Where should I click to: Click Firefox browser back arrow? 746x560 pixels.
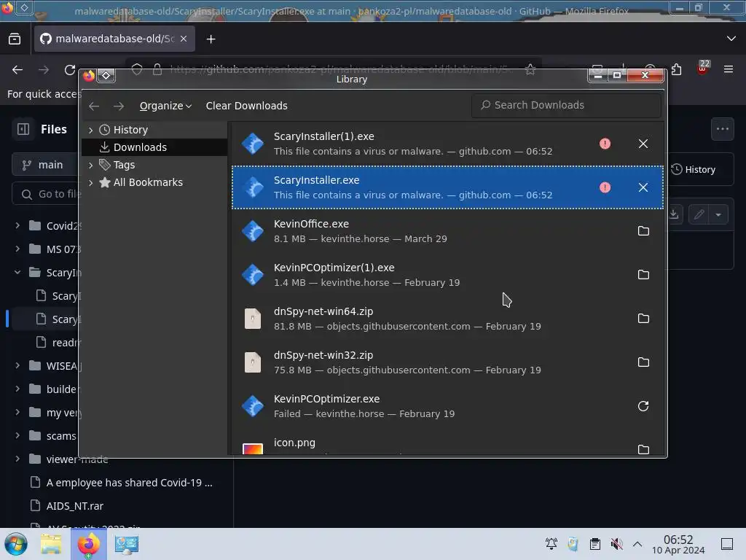pos(17,69)
